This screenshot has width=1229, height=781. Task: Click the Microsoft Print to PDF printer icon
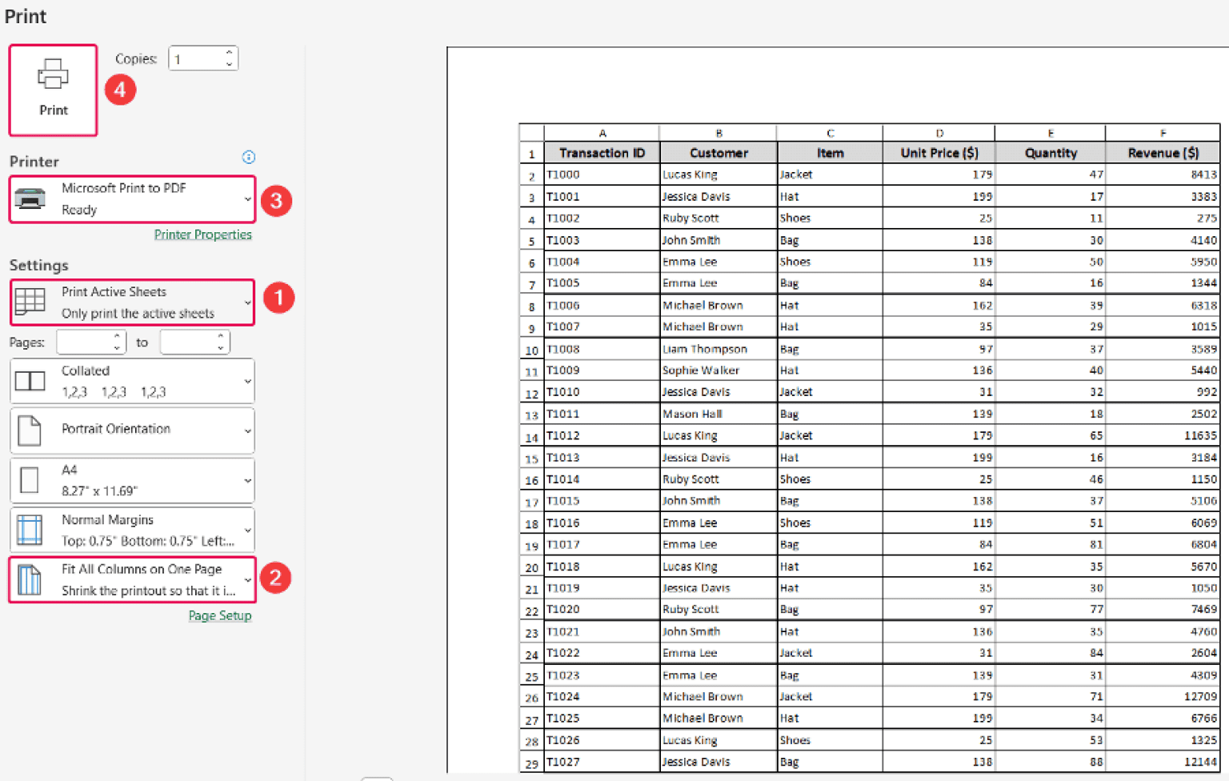[x=30, y=198]
